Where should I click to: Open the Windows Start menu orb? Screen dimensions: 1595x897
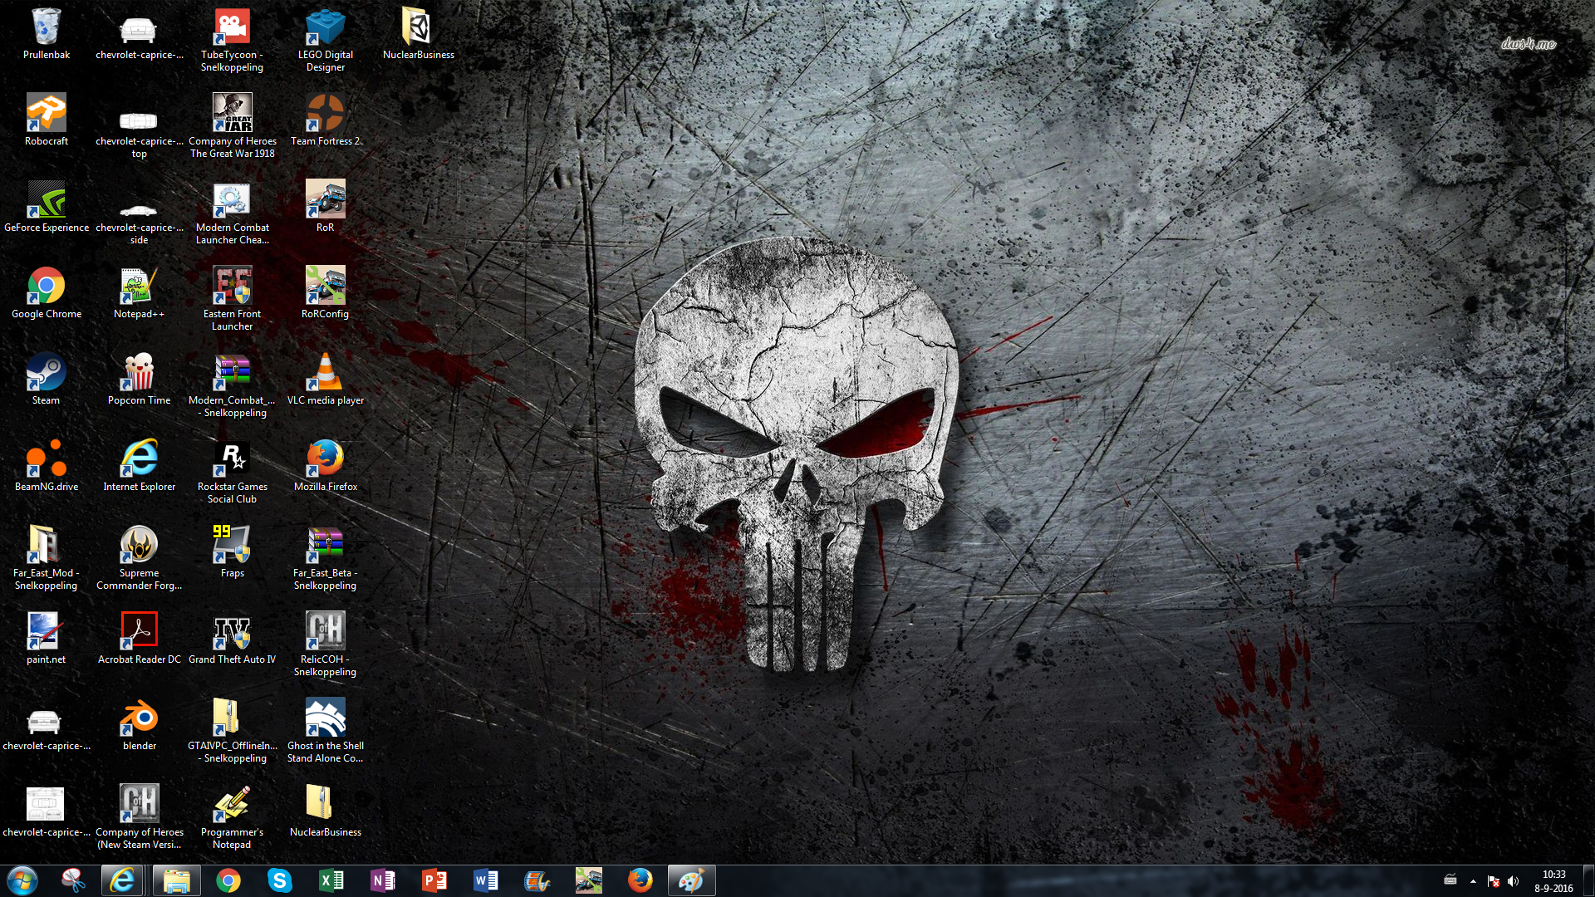coord(22,880)
